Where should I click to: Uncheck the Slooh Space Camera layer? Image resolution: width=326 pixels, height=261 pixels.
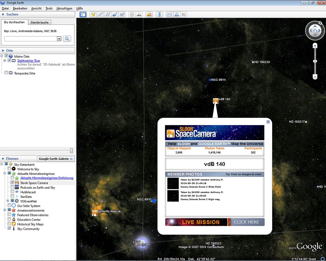(12, 183)
